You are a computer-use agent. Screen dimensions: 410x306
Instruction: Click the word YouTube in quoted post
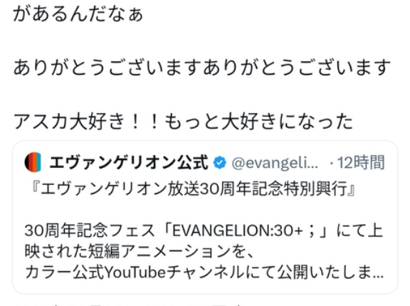135,273
